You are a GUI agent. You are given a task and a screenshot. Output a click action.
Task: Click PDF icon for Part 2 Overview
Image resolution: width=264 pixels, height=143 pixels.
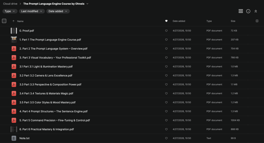coord(14,49)
